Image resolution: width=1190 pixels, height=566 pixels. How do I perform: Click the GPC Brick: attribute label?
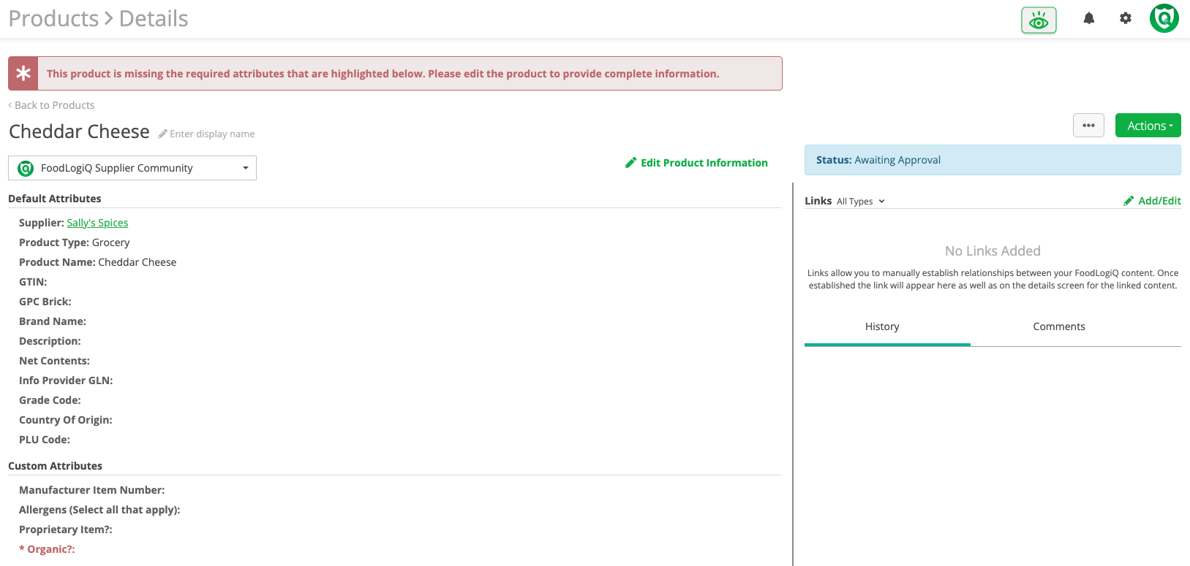coord(45,302)
